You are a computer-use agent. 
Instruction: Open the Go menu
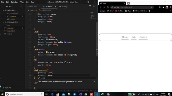point(27,2)
